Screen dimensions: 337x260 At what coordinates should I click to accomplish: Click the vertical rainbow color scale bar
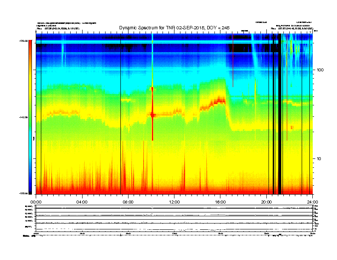pos(31,117)
